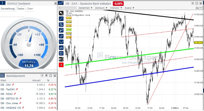
Task: Click the 1.244,3 TecDAX value
Action: (x=41, y=89)
